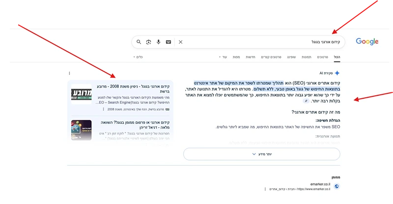Click the magnifying glass search icon
Viewport: 393px width, 204px height.
(x=139, y=42)
